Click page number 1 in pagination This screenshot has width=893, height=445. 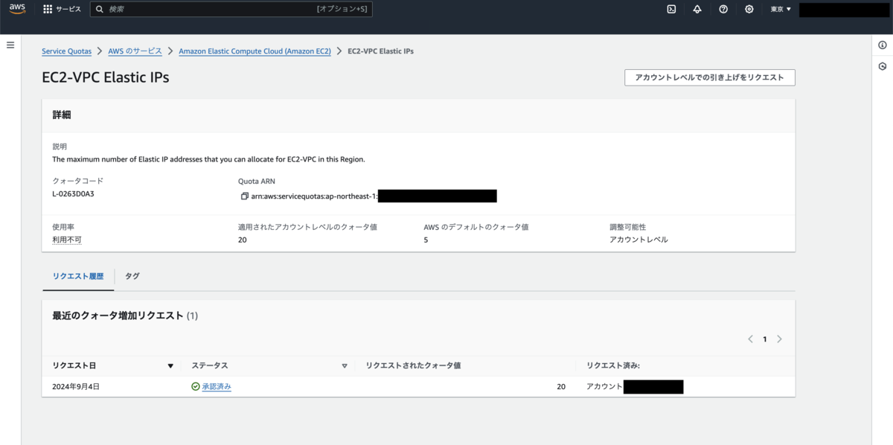click(764, 339)
